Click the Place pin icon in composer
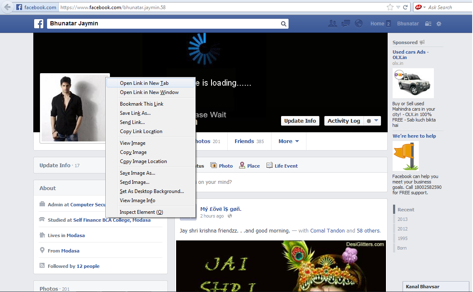Screen dimensions: 473x292 (x=242, y=165)
